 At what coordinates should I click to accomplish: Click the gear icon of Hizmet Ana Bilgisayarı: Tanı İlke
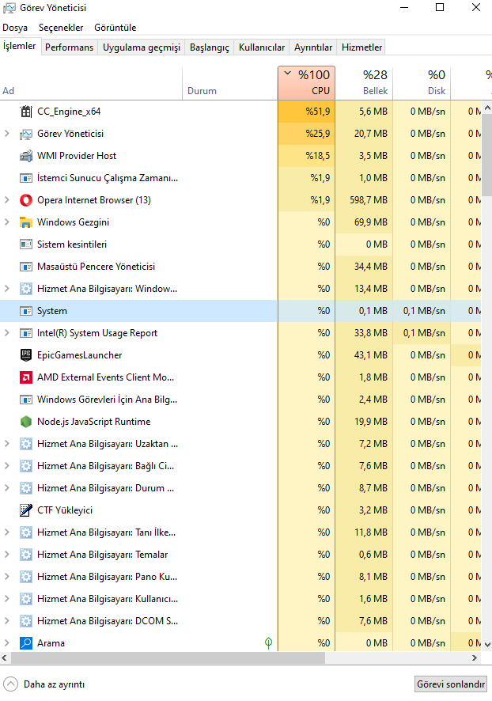point(26,532)
